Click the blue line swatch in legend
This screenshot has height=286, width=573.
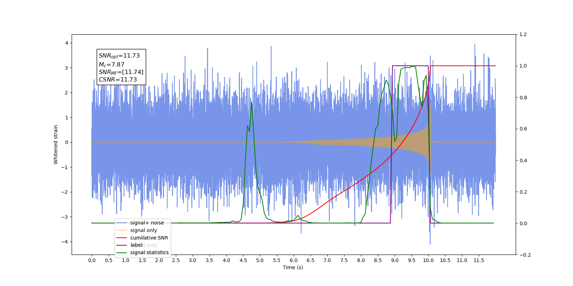(122, 223)
